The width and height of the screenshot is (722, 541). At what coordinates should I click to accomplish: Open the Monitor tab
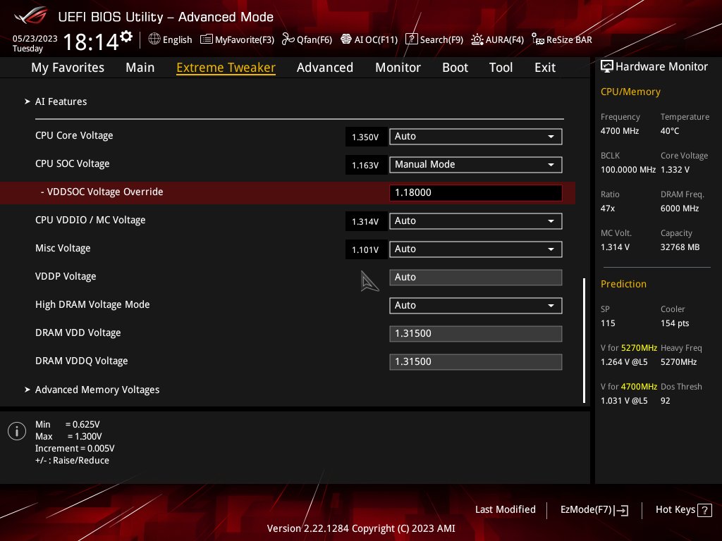click(398, 68)
